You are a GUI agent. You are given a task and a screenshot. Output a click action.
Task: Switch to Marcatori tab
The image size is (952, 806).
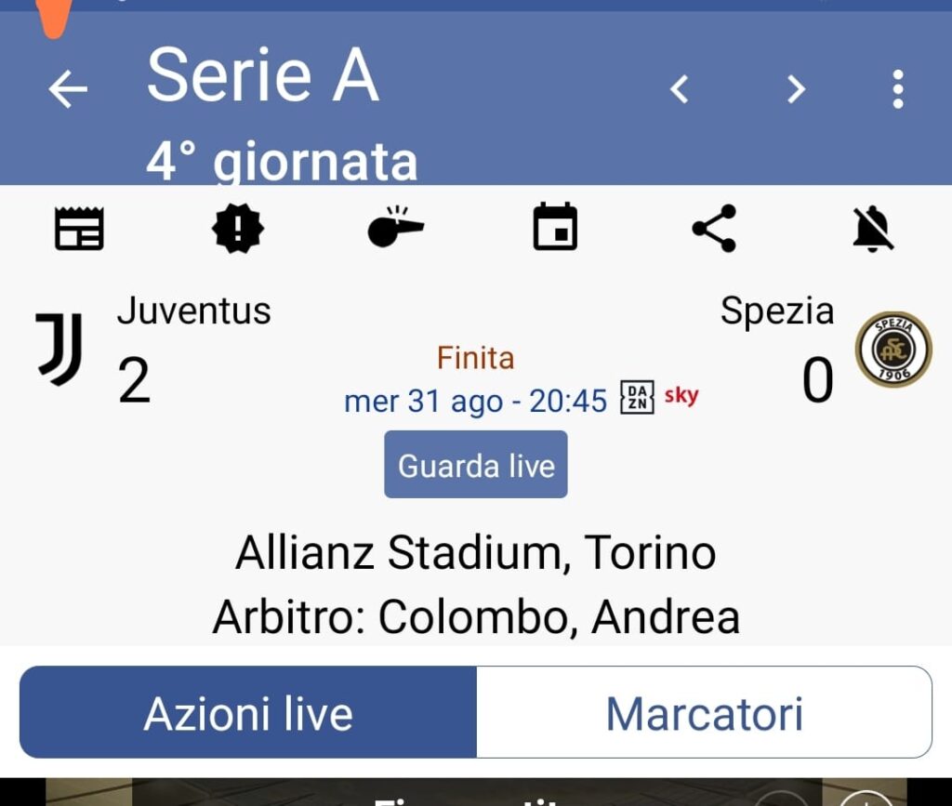coord(704,713)
